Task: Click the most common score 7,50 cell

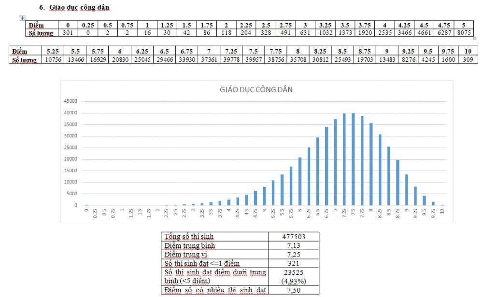Action: pyautogui.click(x=293, y=290)
